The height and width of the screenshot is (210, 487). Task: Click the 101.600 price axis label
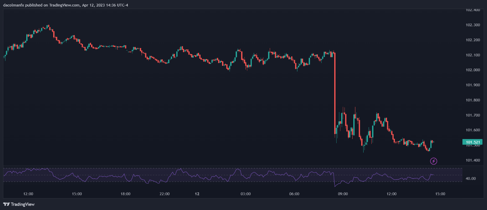(x=473, y=130)
